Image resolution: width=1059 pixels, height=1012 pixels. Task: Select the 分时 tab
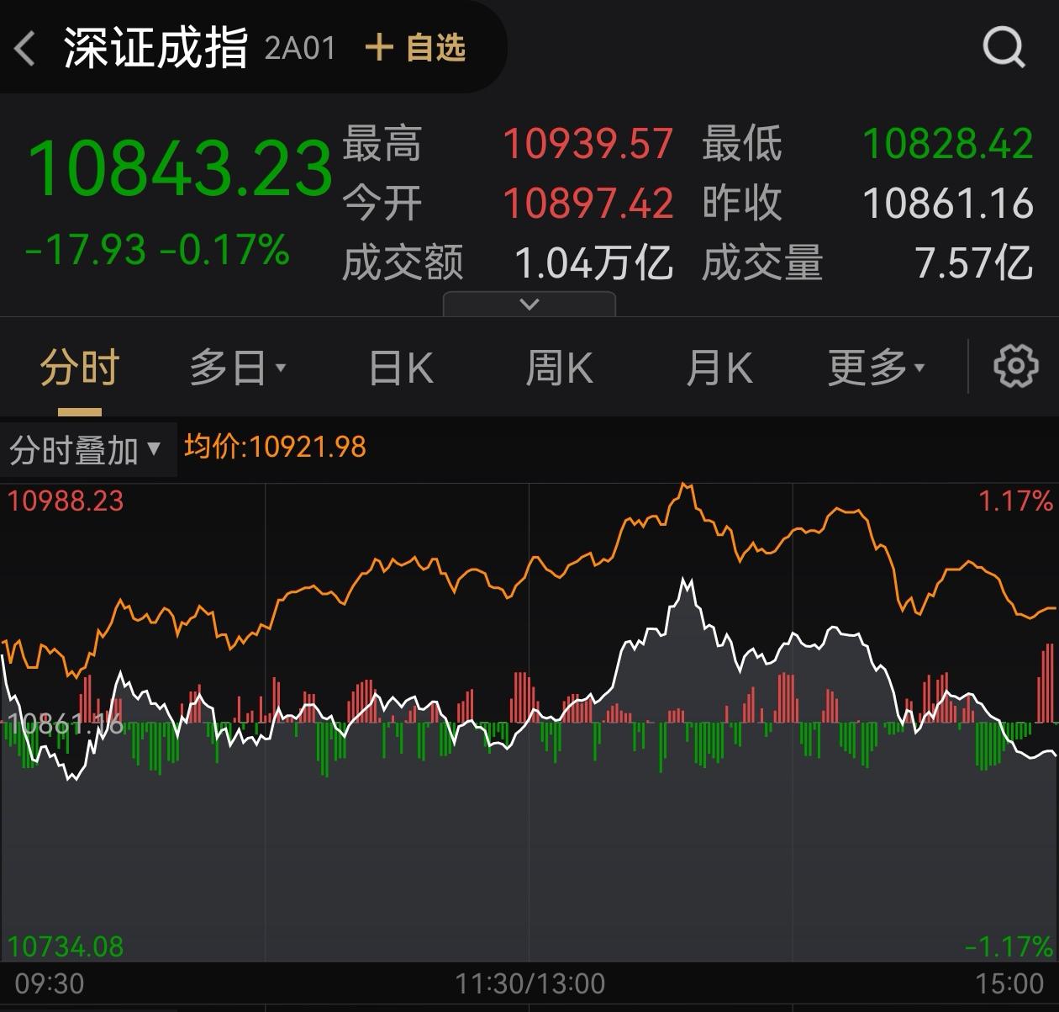pos(80,368)
